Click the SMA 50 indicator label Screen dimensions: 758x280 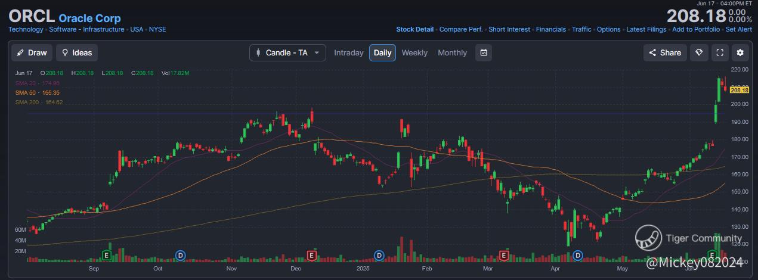click(x=38, y=93)
